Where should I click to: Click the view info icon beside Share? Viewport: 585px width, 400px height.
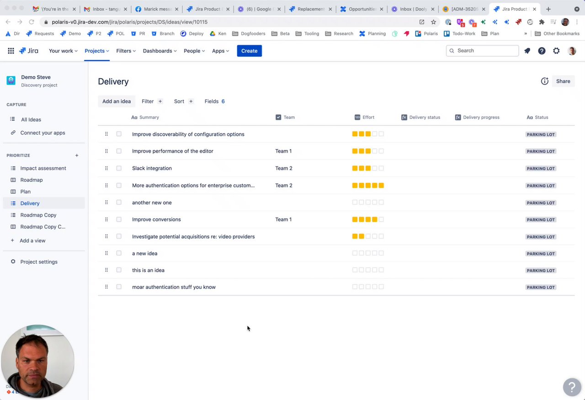[x=544, y=81]
